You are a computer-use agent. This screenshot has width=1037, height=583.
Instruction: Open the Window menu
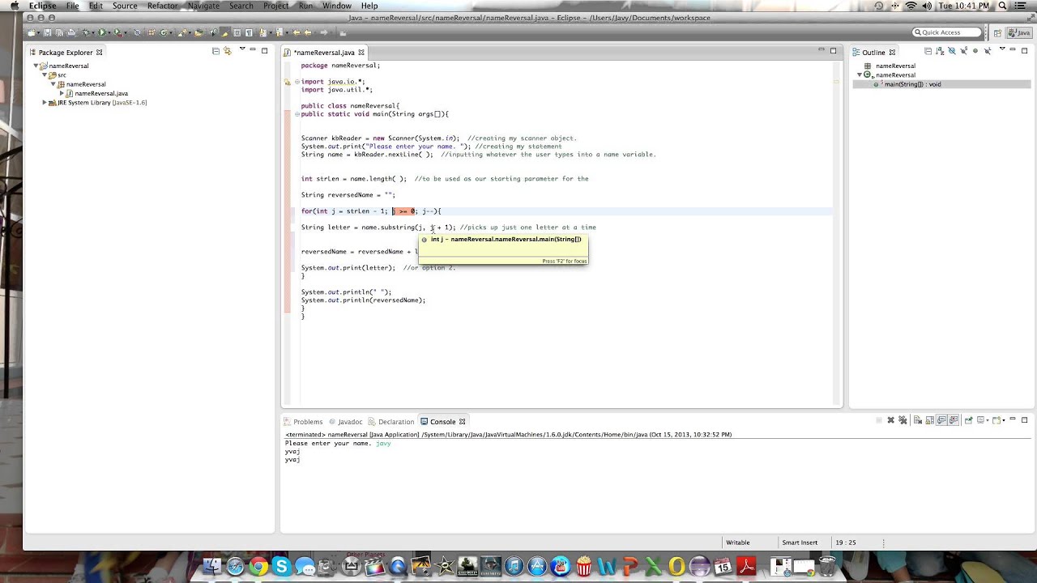pos(337,6)
